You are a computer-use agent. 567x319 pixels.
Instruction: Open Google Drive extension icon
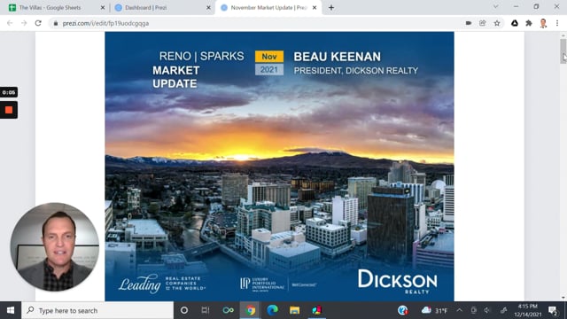tap(514, 23)
